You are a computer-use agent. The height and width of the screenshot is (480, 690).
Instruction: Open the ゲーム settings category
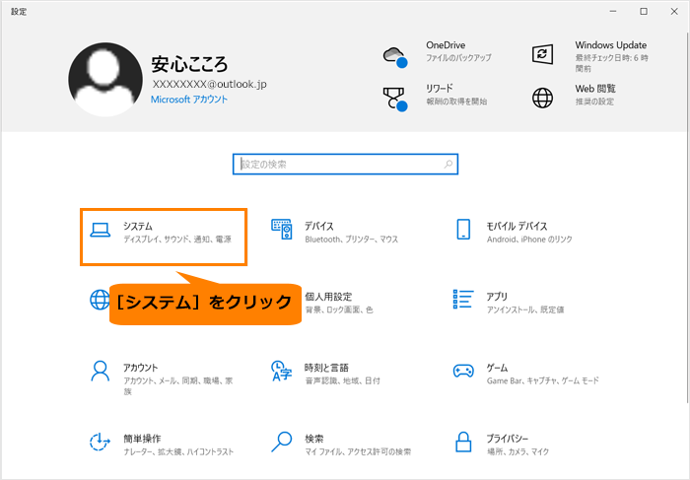click(526, 374)
